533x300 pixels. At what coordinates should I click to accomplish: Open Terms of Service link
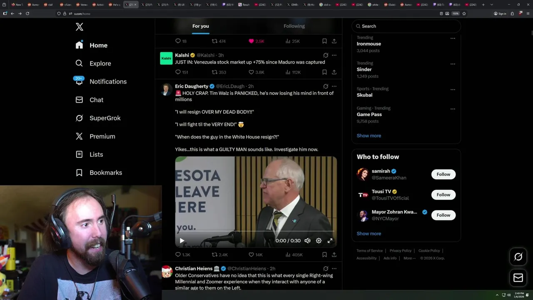click(369, 250)
